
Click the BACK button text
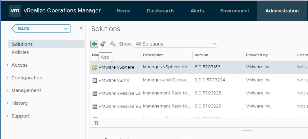point(24,28)
